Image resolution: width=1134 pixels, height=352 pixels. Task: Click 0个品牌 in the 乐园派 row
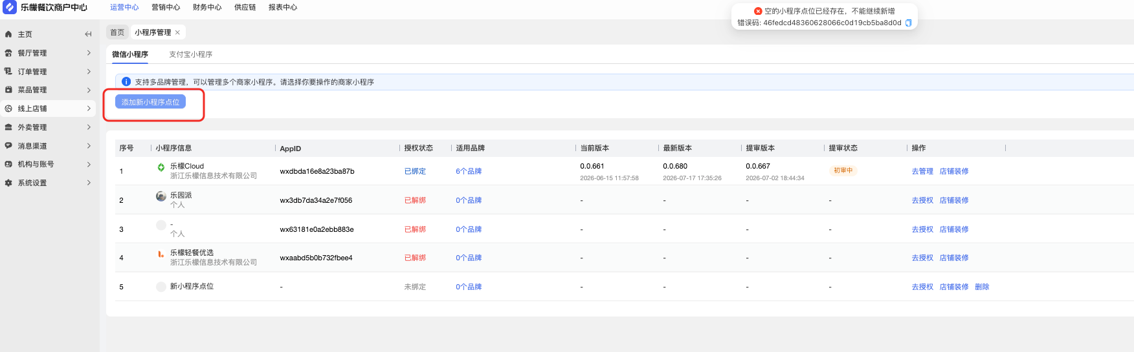tap(469, 200)
